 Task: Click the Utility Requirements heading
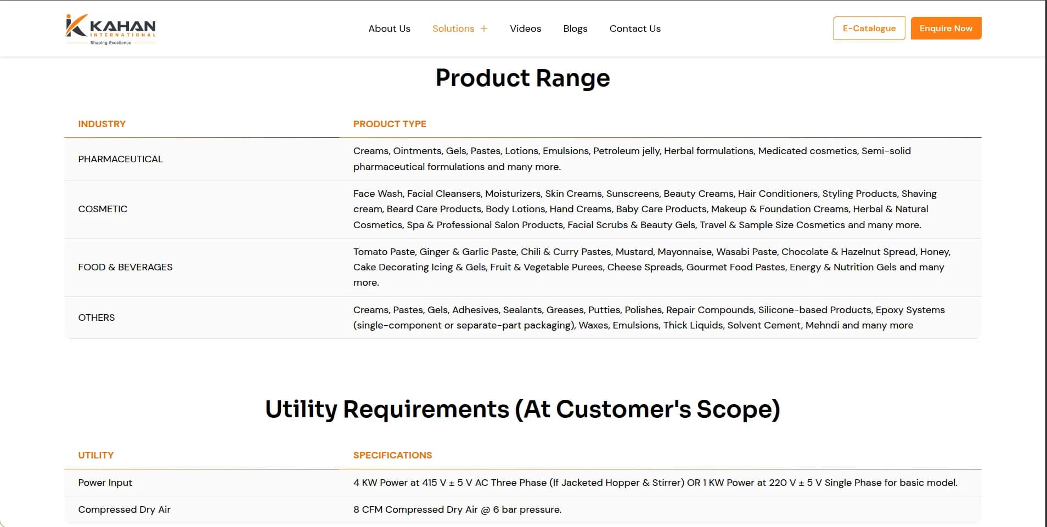pos(523,409)
